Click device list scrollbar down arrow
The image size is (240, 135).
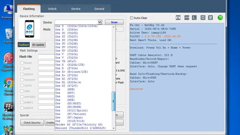114,128
